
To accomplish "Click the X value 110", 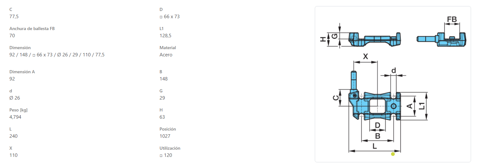I will [x=13, y=155].
